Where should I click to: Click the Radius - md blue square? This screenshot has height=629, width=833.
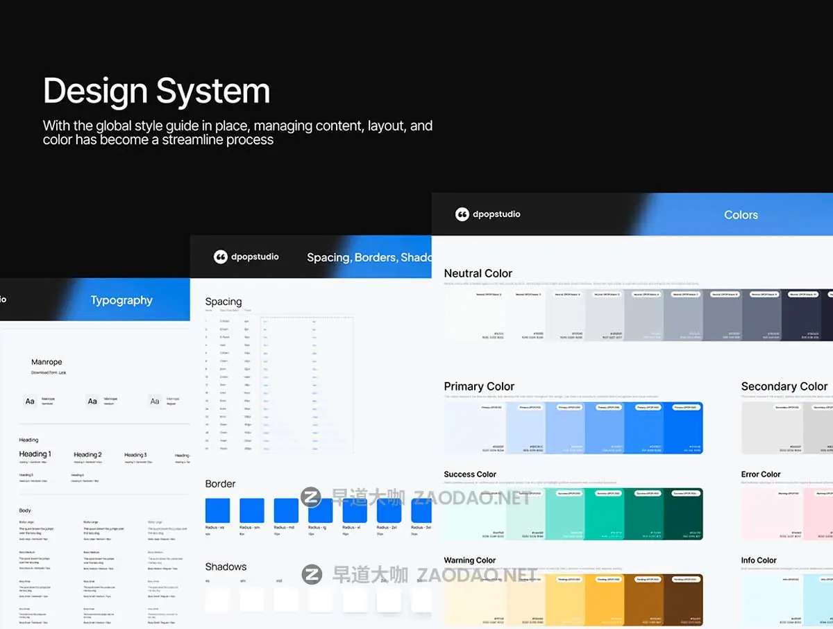[x=286, y=510]
